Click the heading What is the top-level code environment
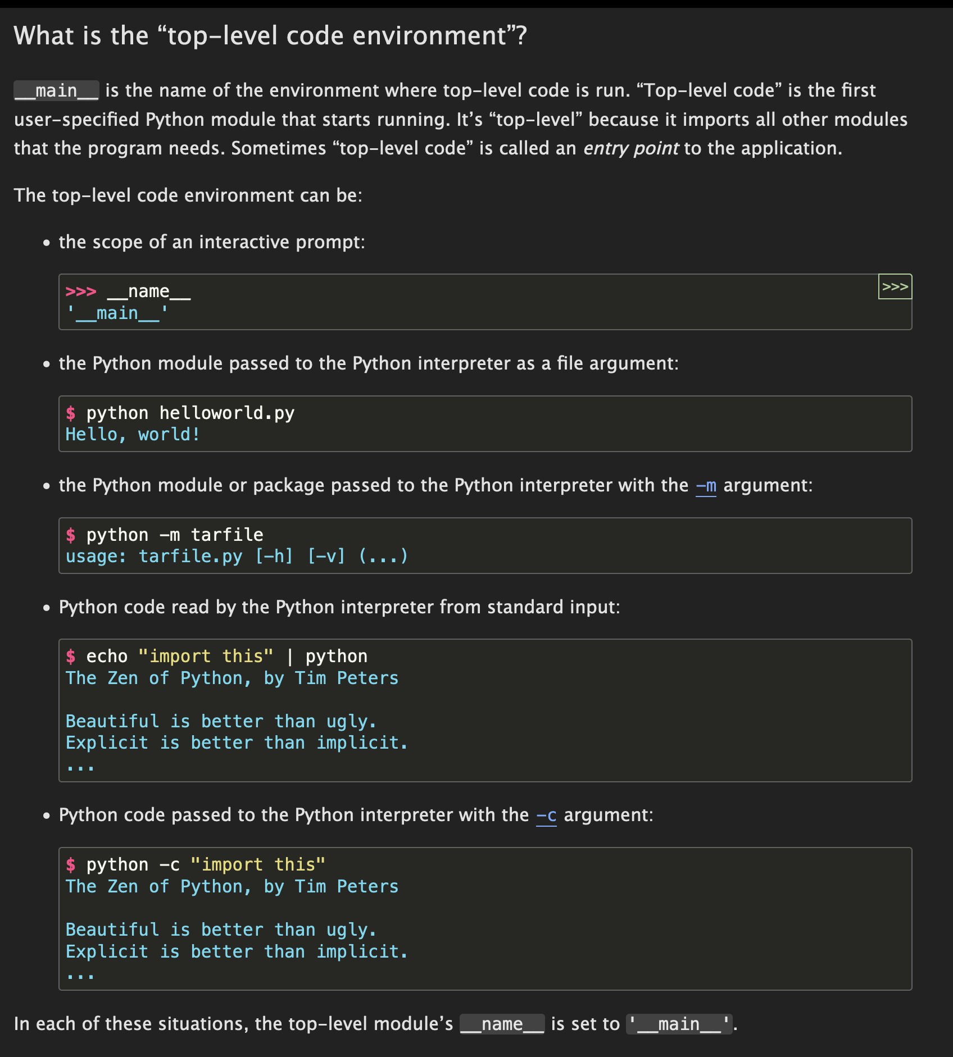 point(270,36)
